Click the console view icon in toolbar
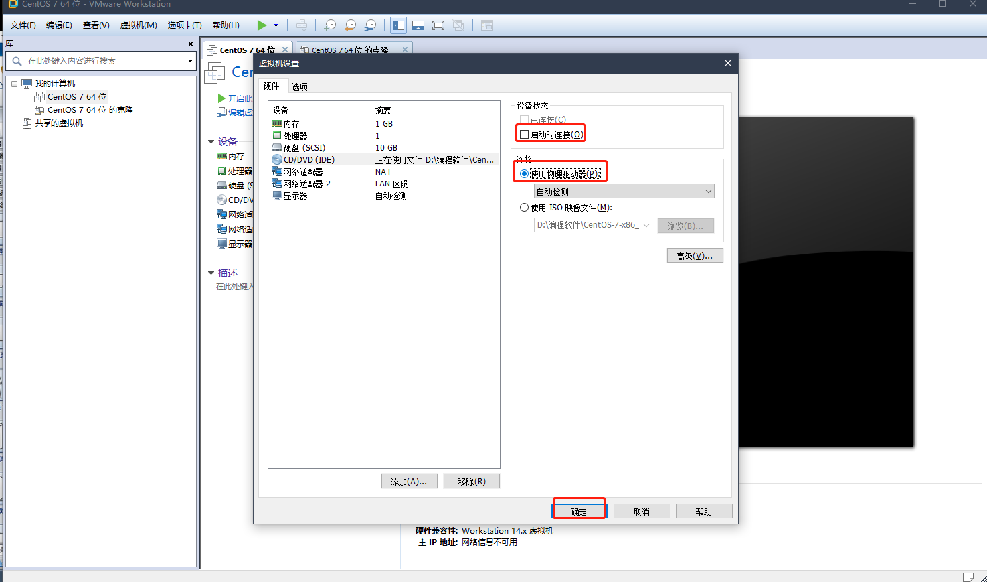This screenshot has height=582, width=987. tap(487, 25)
